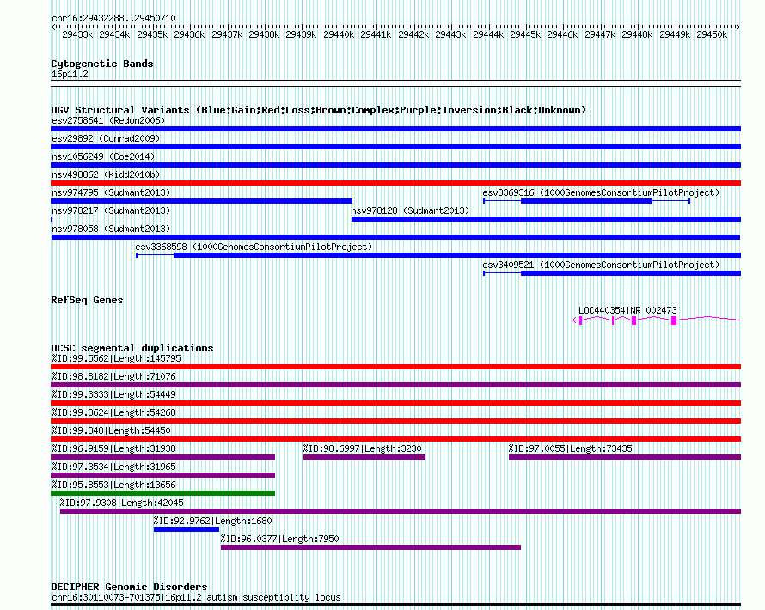
Task: Select duplication %ID:99.3333 Length:54449
Action: 395,403
